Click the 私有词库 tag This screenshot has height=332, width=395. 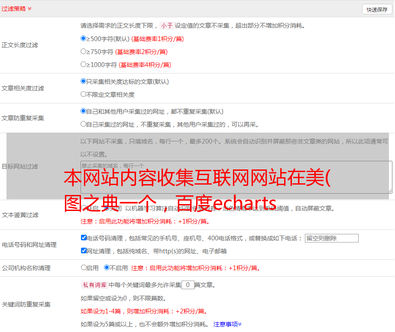coord(94,285)
